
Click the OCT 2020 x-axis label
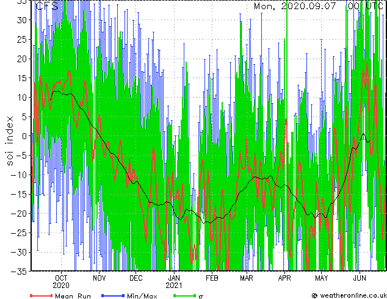[61, 282]
